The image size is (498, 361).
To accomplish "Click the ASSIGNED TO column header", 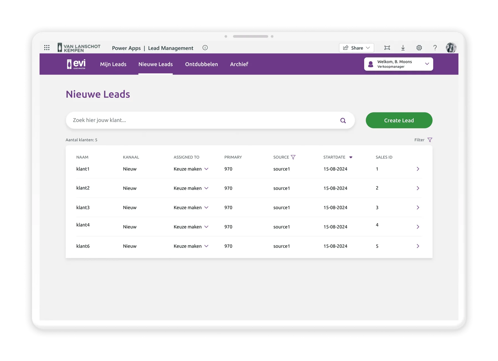I will (186, 157).
